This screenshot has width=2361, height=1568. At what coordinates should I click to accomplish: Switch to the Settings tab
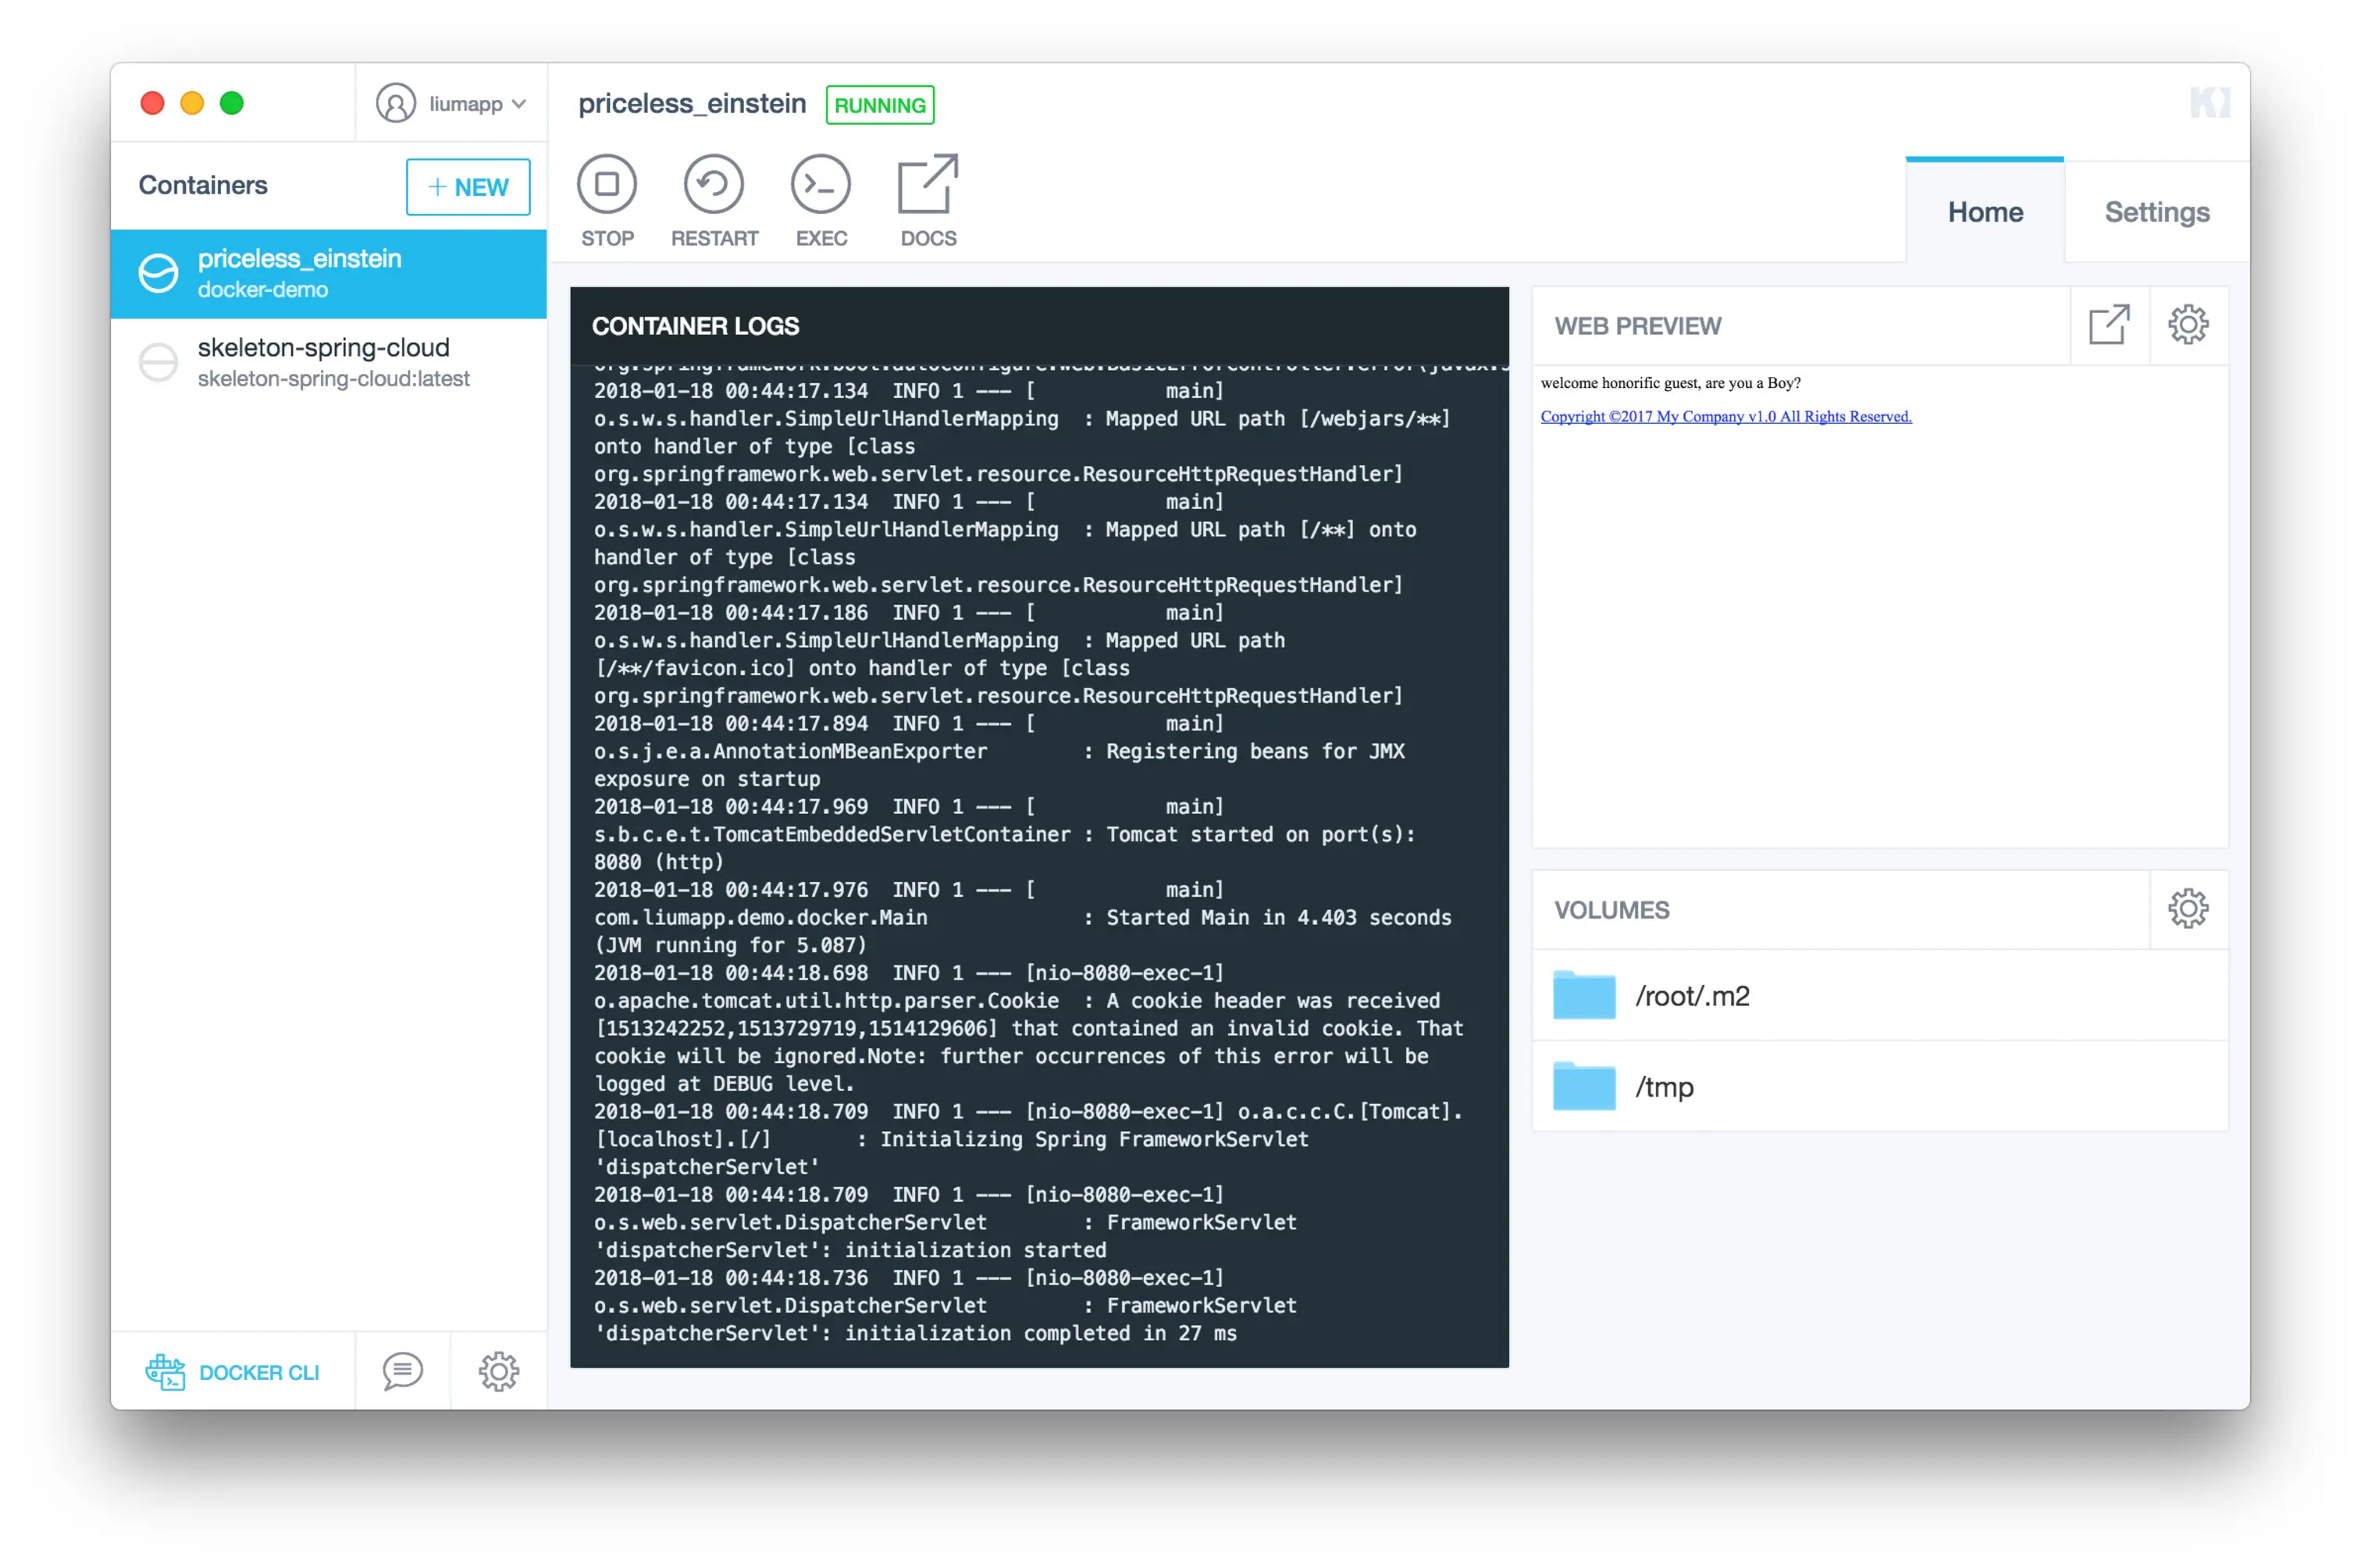point(2156,212)
